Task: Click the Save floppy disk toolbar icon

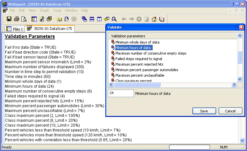Action: coord(9,19)
